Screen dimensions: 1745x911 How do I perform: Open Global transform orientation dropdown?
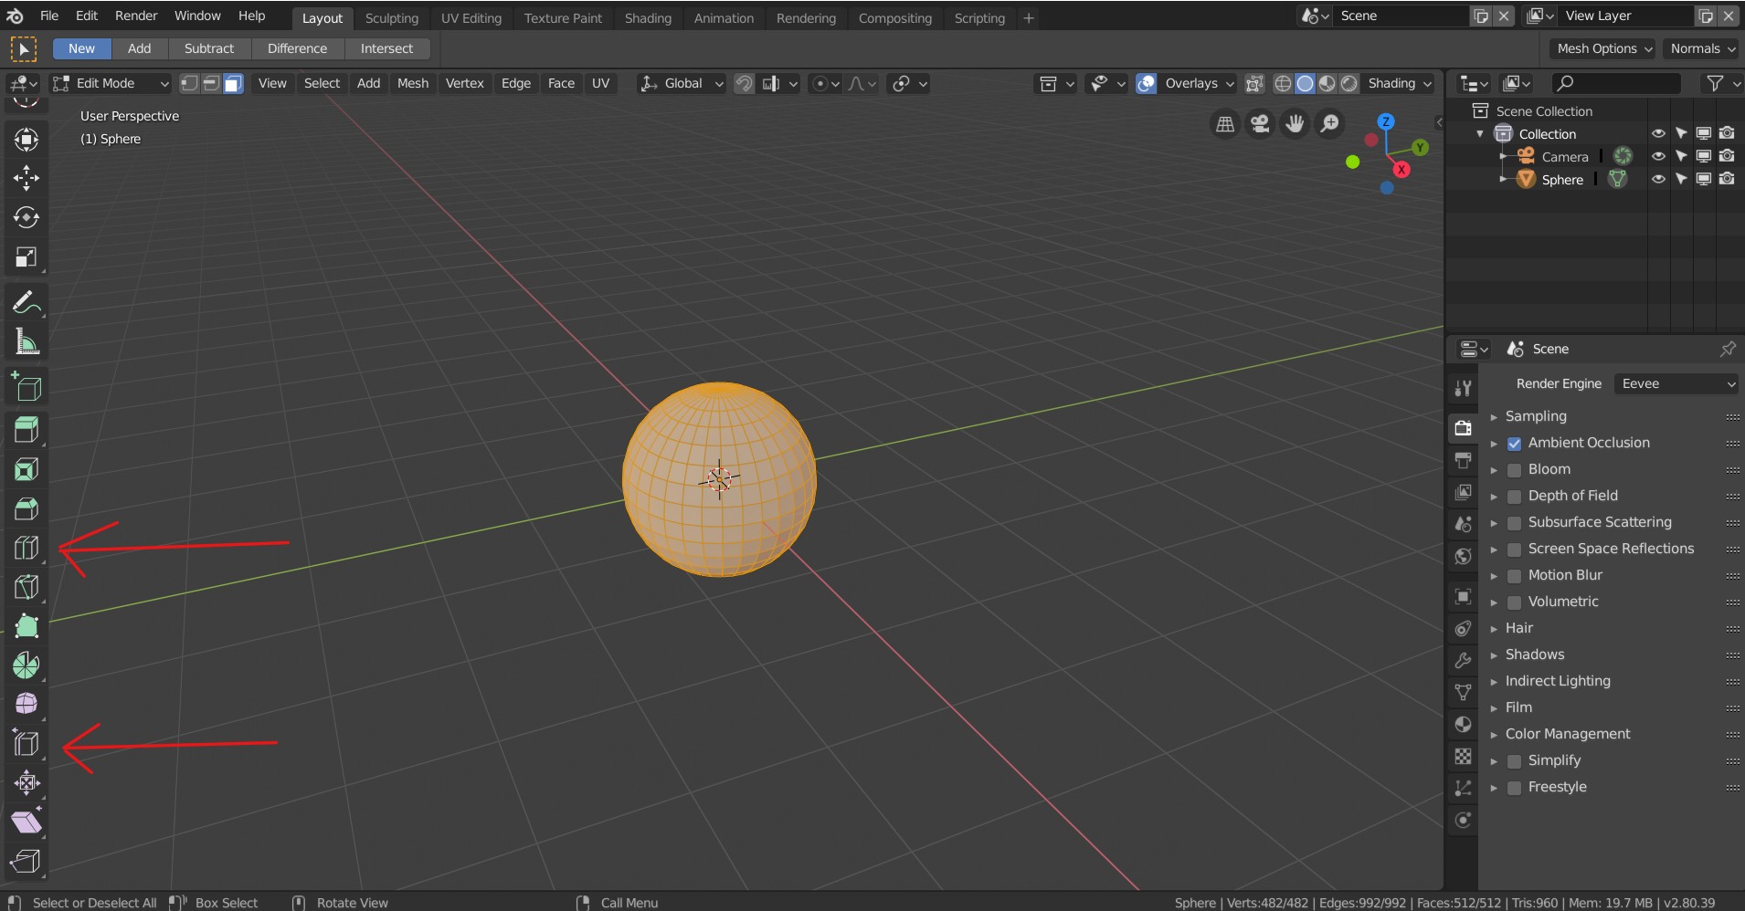pyautogui.click(x=682, y=83)
